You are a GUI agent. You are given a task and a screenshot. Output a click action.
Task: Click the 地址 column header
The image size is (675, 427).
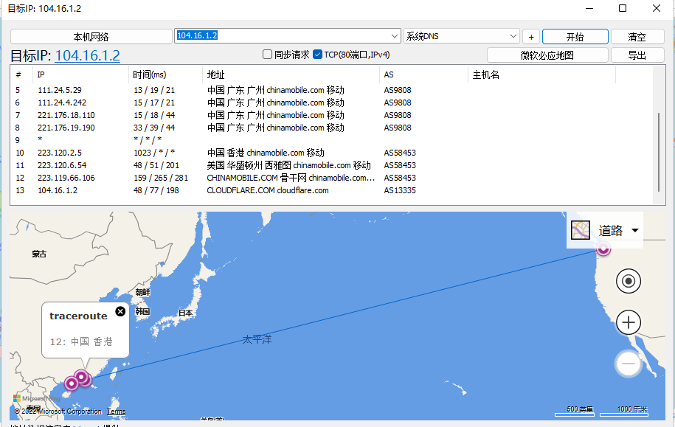(291, 74)
